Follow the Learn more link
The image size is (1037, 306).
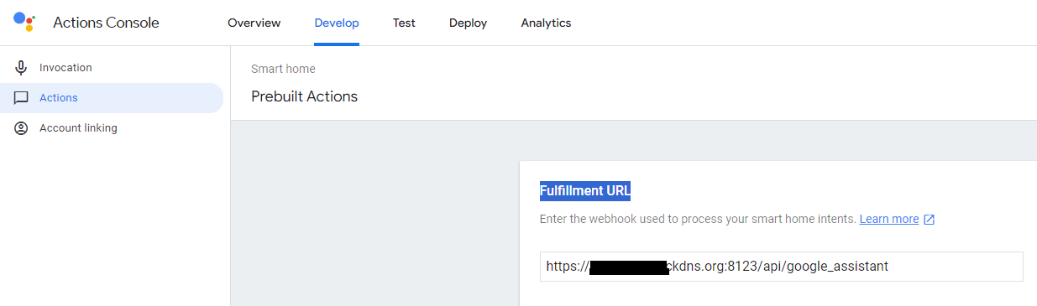tap(889, 219)
